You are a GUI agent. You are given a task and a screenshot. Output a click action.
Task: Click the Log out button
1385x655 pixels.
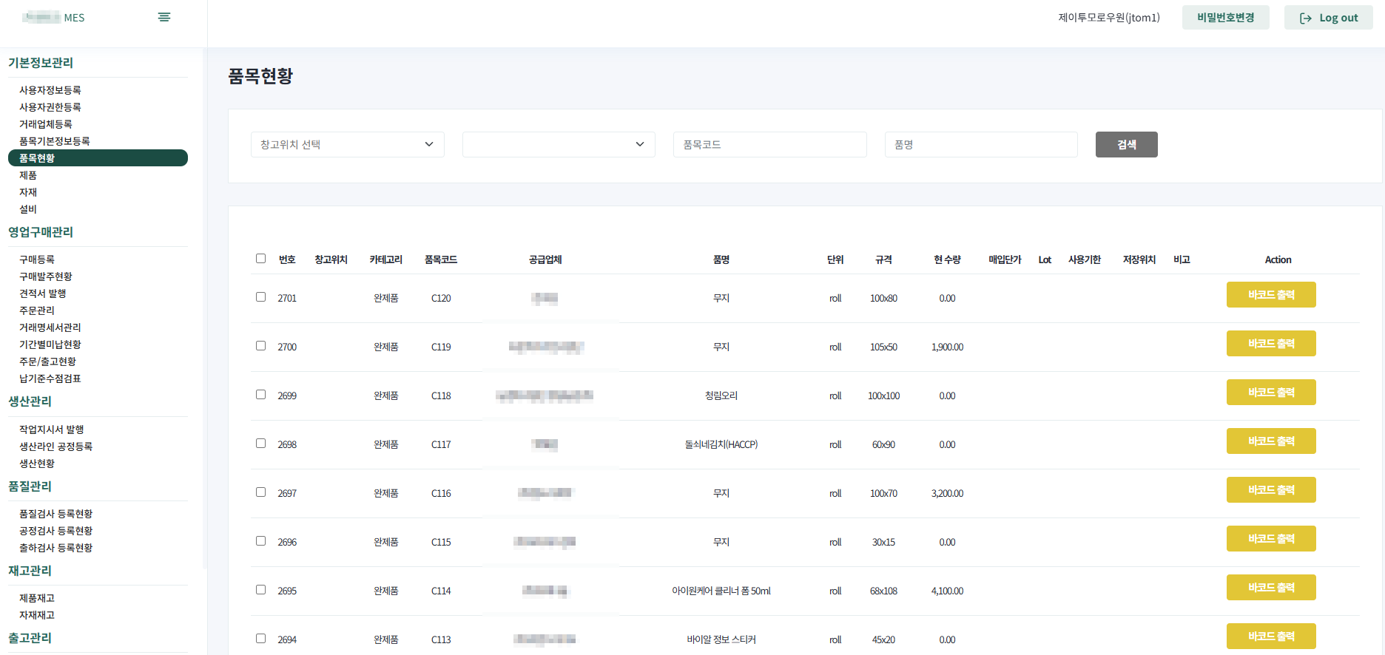[1328, 18]
